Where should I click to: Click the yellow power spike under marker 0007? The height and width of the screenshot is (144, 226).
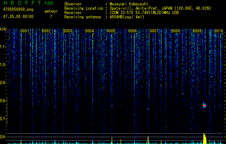(x=148, y=140)
